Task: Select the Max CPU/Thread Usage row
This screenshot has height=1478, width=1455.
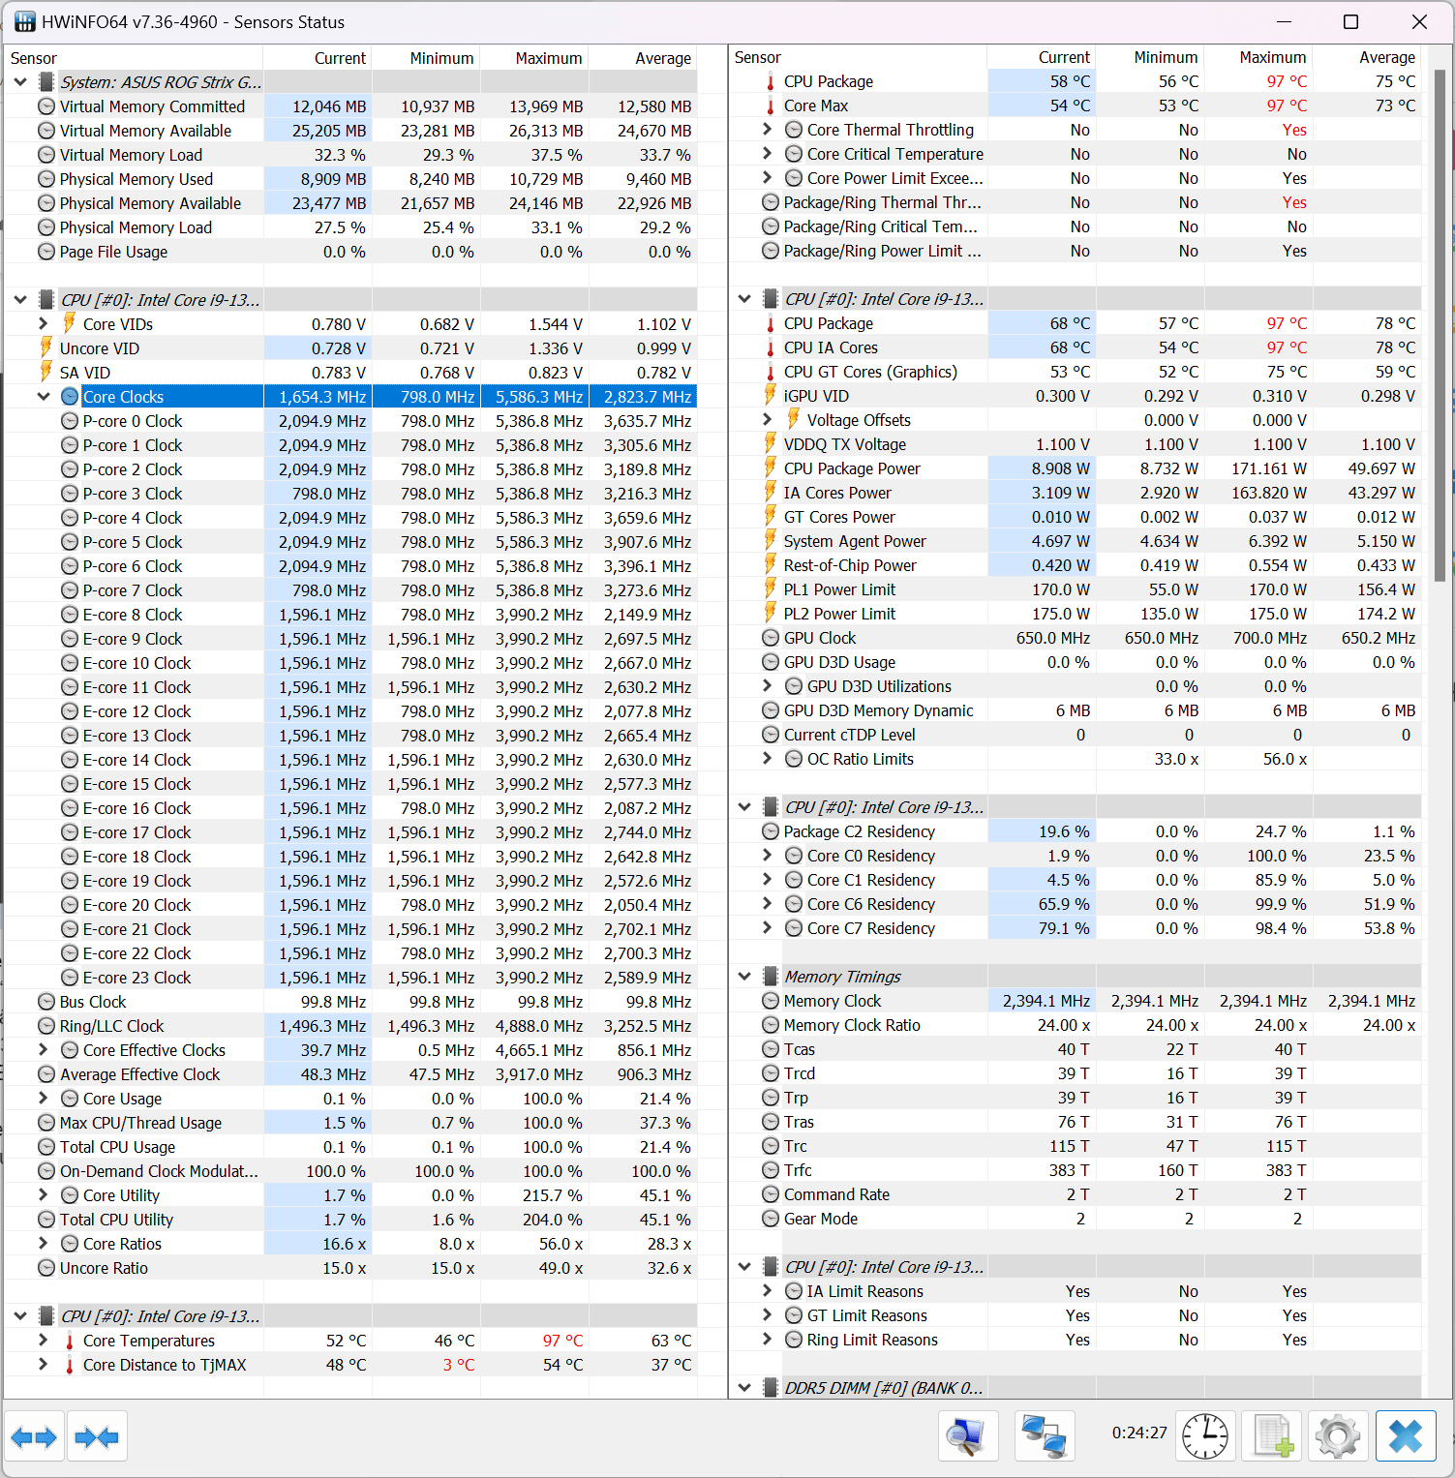Action: pos(350,1123)
